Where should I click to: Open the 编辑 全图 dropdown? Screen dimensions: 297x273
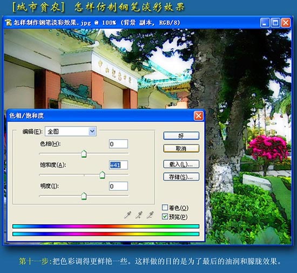coord(71,131)
